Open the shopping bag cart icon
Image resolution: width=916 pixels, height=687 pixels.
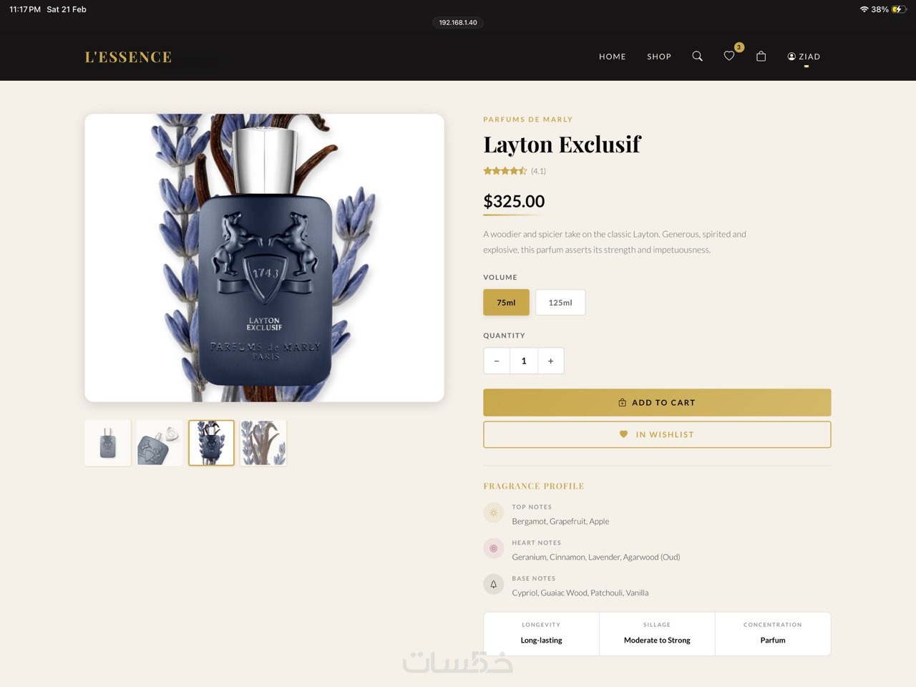[x=761, y=56]
